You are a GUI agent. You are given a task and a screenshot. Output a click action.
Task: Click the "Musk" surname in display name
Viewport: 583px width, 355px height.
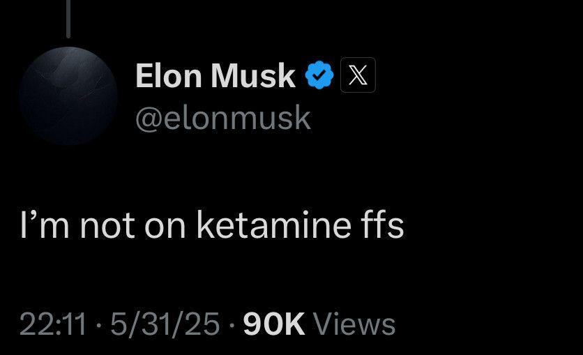tap(253, 75)
